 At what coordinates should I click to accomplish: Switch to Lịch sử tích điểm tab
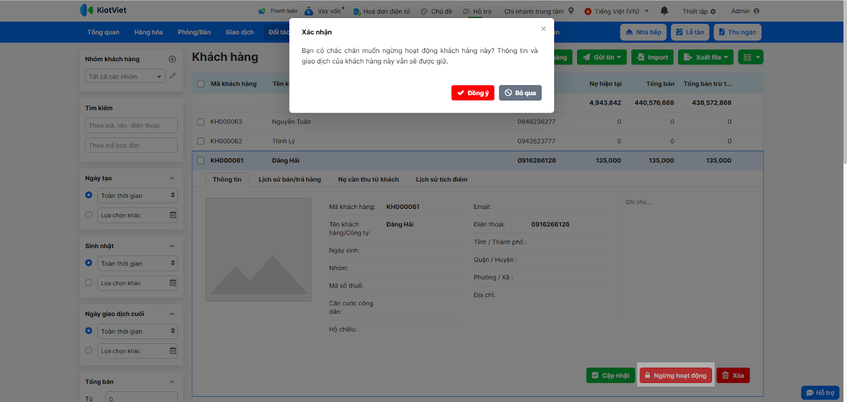coord(441,179)
